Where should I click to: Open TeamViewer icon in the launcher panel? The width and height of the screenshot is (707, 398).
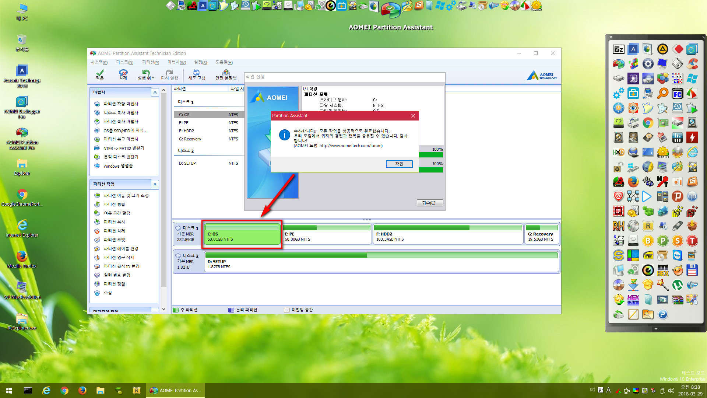pos(677,255)
